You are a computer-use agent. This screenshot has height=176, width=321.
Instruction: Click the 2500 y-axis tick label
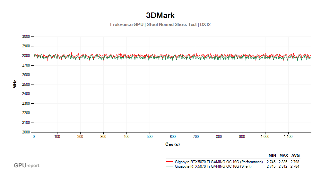26,84
